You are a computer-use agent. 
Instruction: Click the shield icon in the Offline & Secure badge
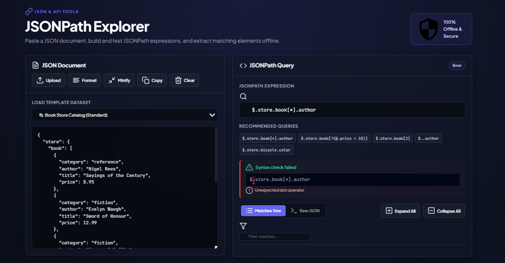pyautogui.click(x=429, y=29)
